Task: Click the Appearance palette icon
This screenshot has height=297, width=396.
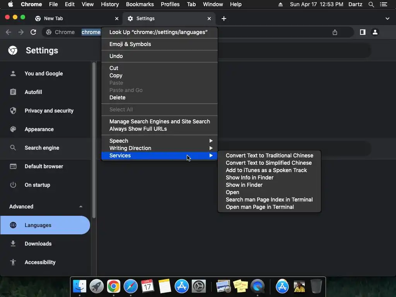Action: (13, 129)
